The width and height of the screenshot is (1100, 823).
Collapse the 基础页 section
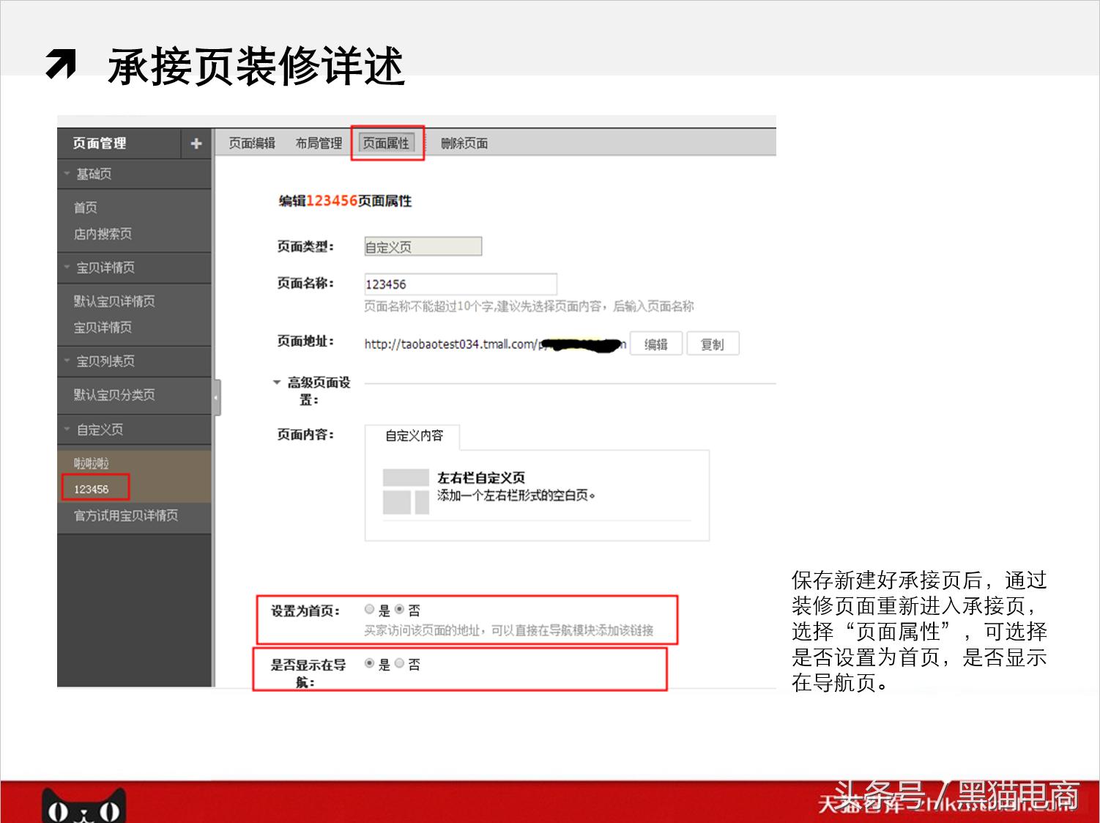(67, 174)
